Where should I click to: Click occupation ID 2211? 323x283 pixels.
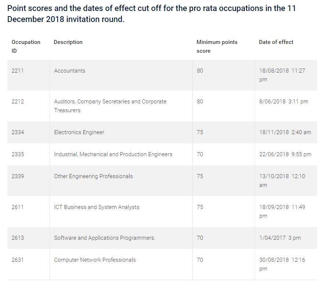point(18,71)
